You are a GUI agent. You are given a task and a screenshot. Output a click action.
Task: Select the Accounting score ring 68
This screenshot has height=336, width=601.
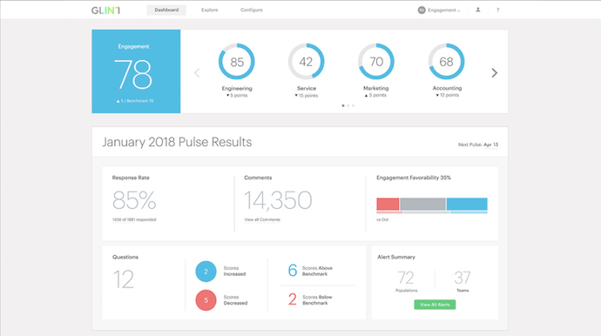pyautogui.click(x=446, y=62)
